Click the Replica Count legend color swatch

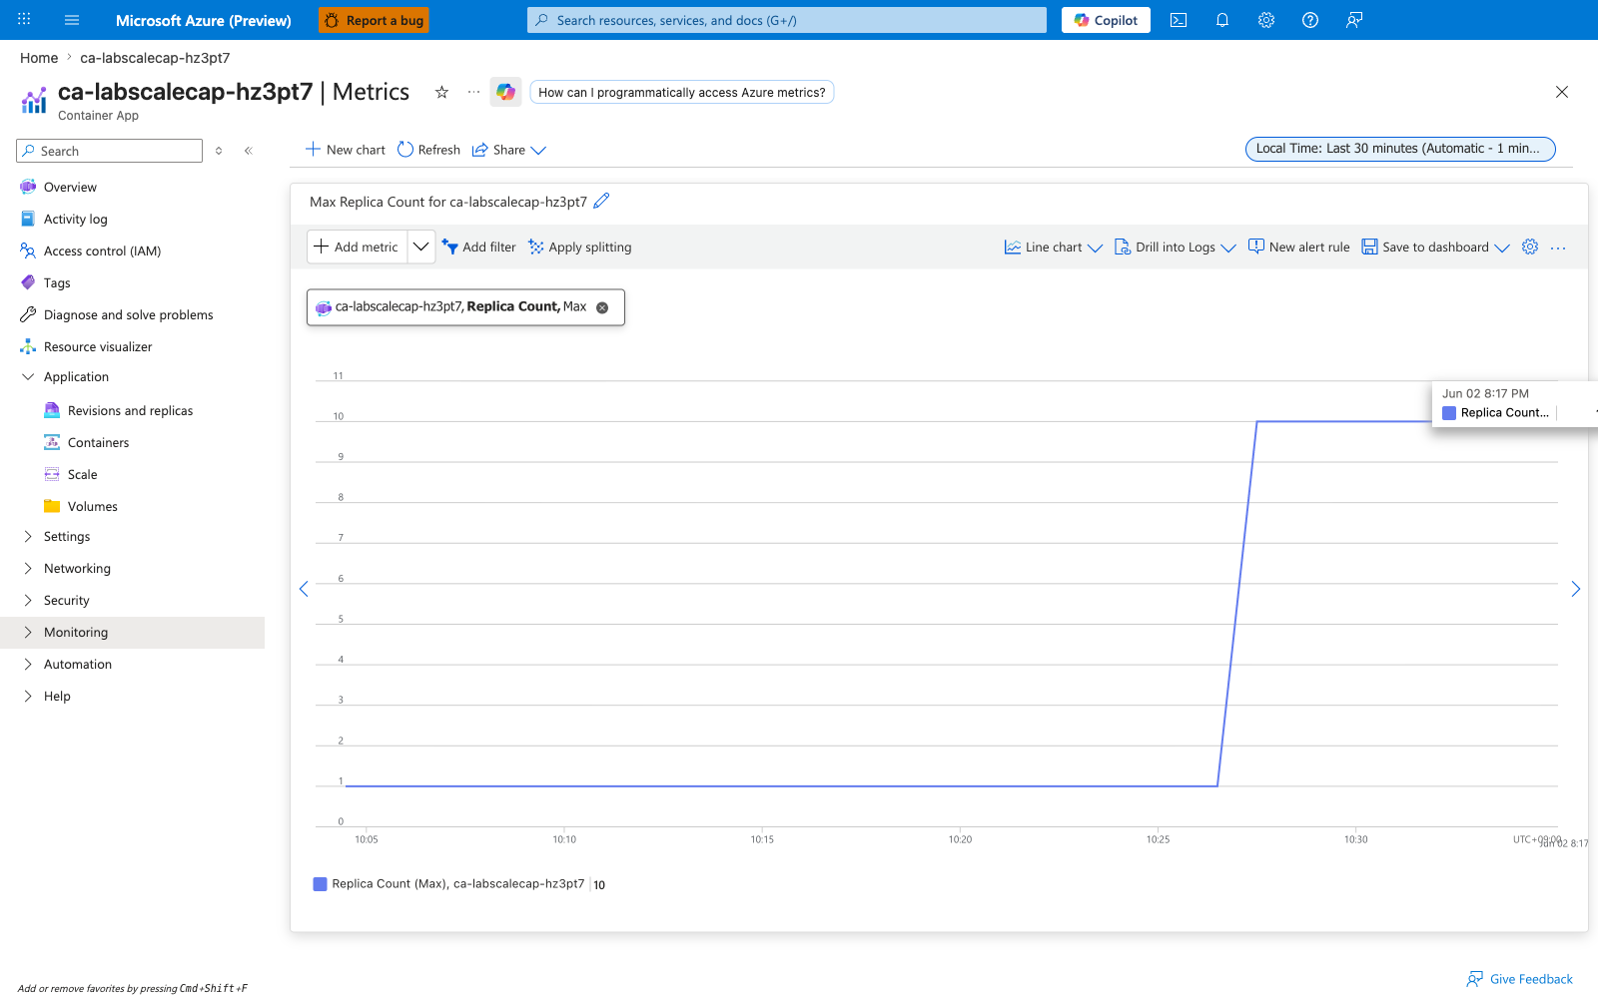click(321, 884)
